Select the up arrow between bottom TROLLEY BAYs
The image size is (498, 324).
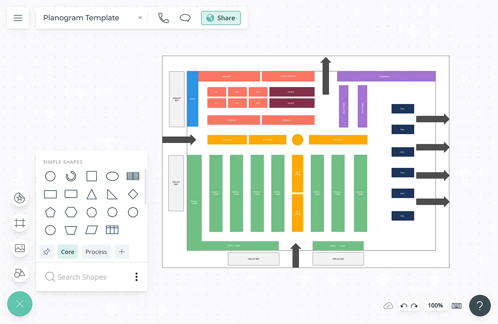(296, 255)
